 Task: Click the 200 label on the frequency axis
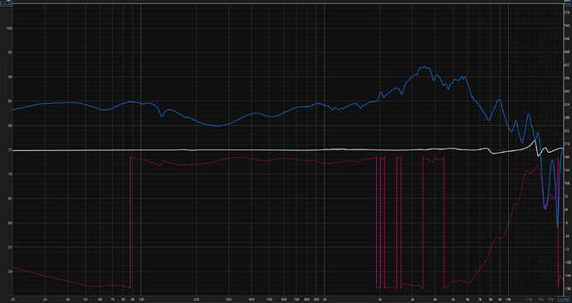[x=196, y=299]
